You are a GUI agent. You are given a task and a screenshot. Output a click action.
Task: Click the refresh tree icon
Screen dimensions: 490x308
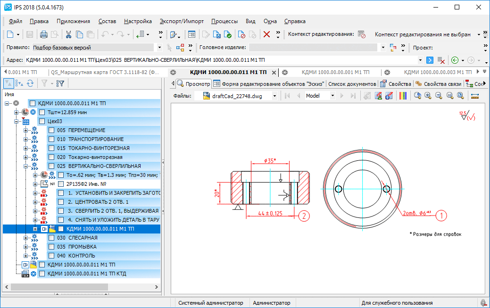[30, 83]
